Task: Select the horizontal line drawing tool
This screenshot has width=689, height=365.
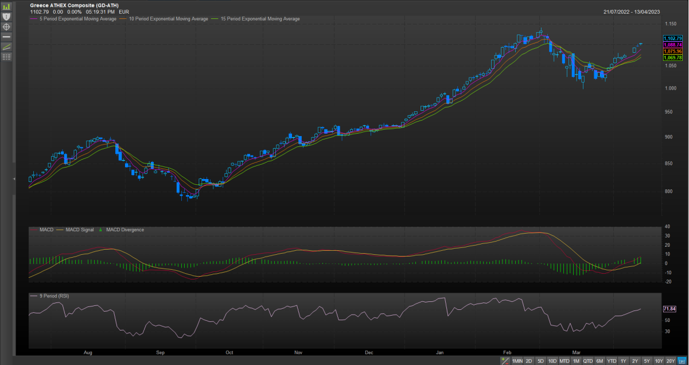Action: [6, 36]
